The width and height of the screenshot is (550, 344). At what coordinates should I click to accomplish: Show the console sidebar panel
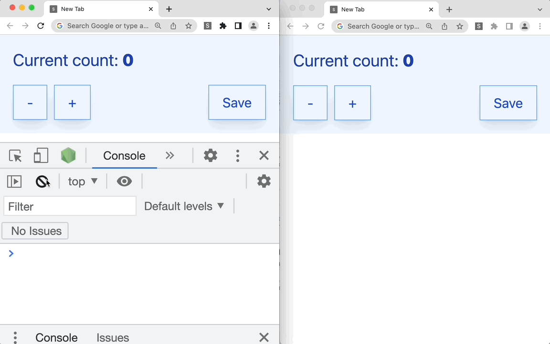(x=14, y=181)
